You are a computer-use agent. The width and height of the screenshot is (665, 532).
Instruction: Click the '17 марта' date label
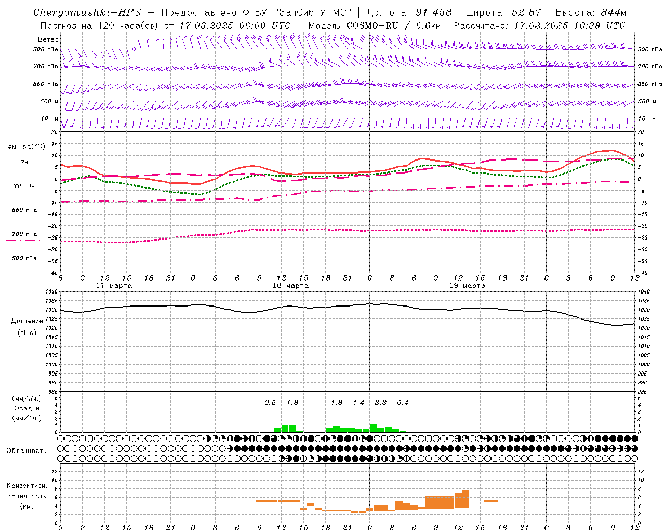tap(114, 286)
